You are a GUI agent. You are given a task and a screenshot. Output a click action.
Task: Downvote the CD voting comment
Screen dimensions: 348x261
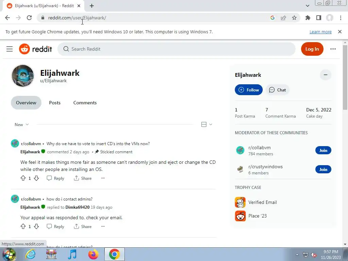pyautogui.click(x=36, y=178)
